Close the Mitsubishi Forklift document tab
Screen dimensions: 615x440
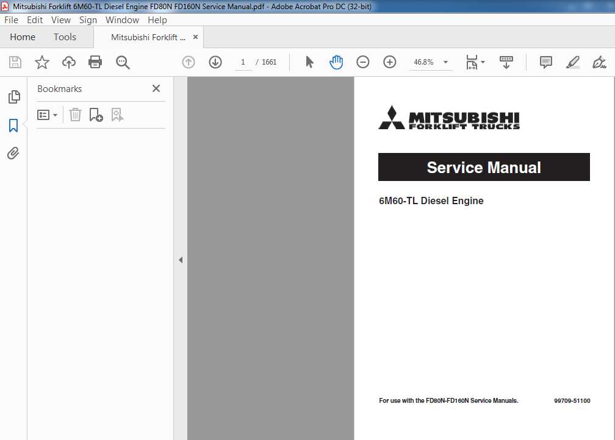(195, 37)
